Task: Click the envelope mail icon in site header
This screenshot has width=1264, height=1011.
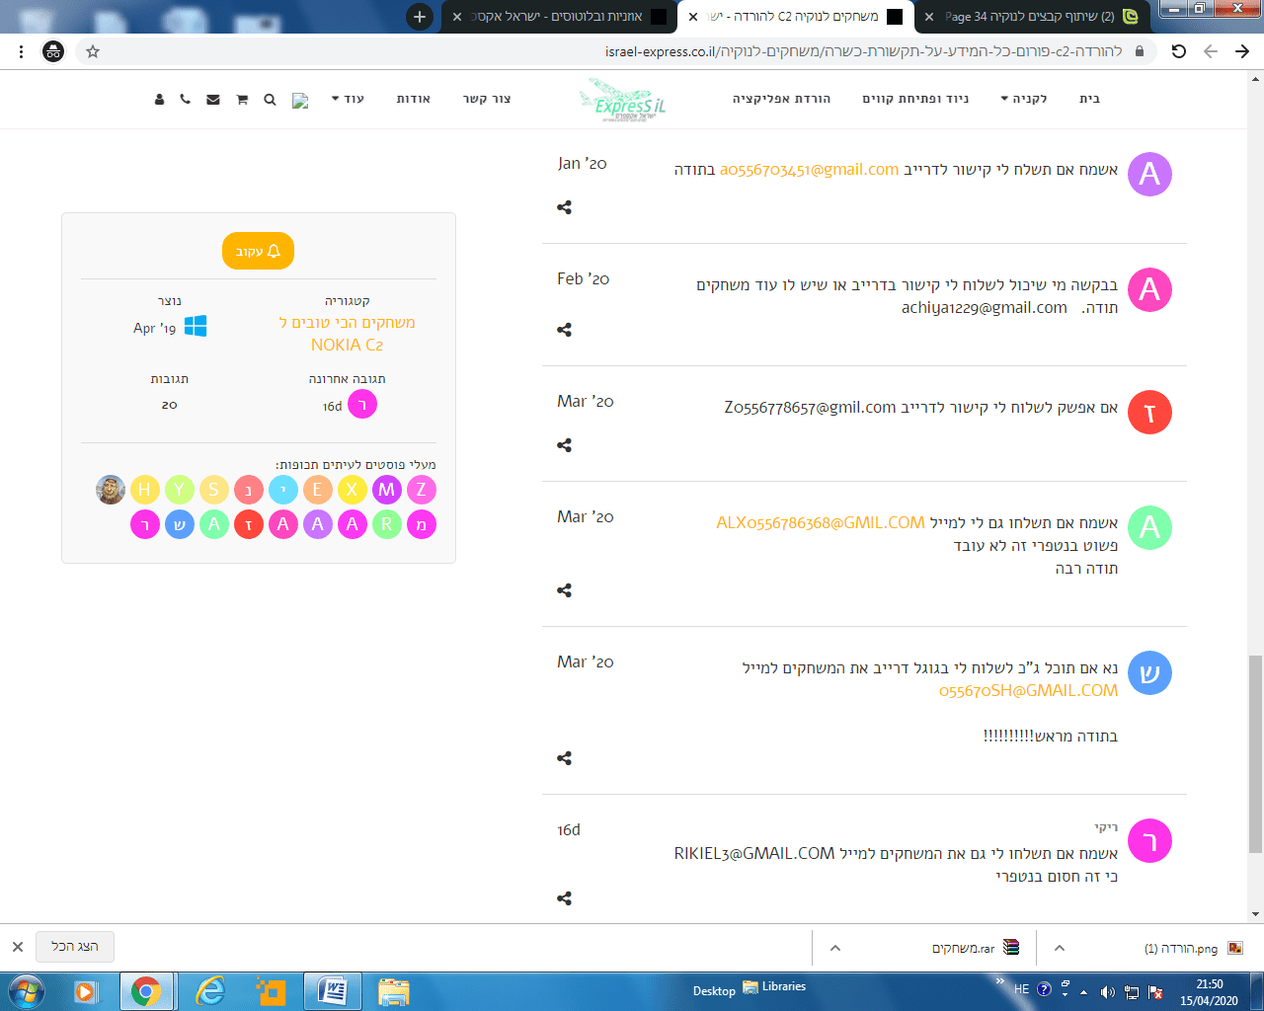Action: [212, 99]
